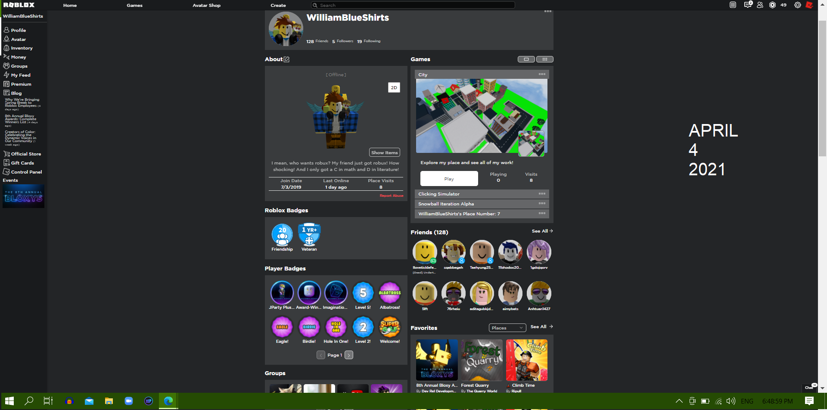This screenshot has height=410, width=827.
Task: Open the Forest Quarry favorite thumbnail
Action: tap(482, 360)
